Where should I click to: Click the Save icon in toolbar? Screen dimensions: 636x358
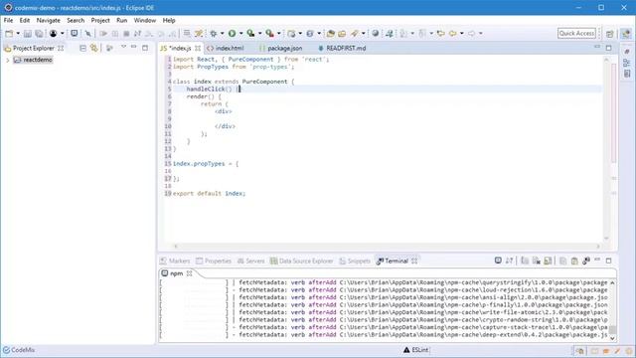(28, 33)
